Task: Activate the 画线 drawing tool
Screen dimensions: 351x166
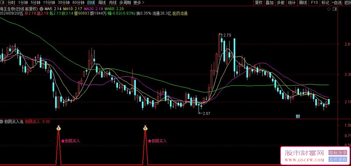Action: tap(303, 3)
